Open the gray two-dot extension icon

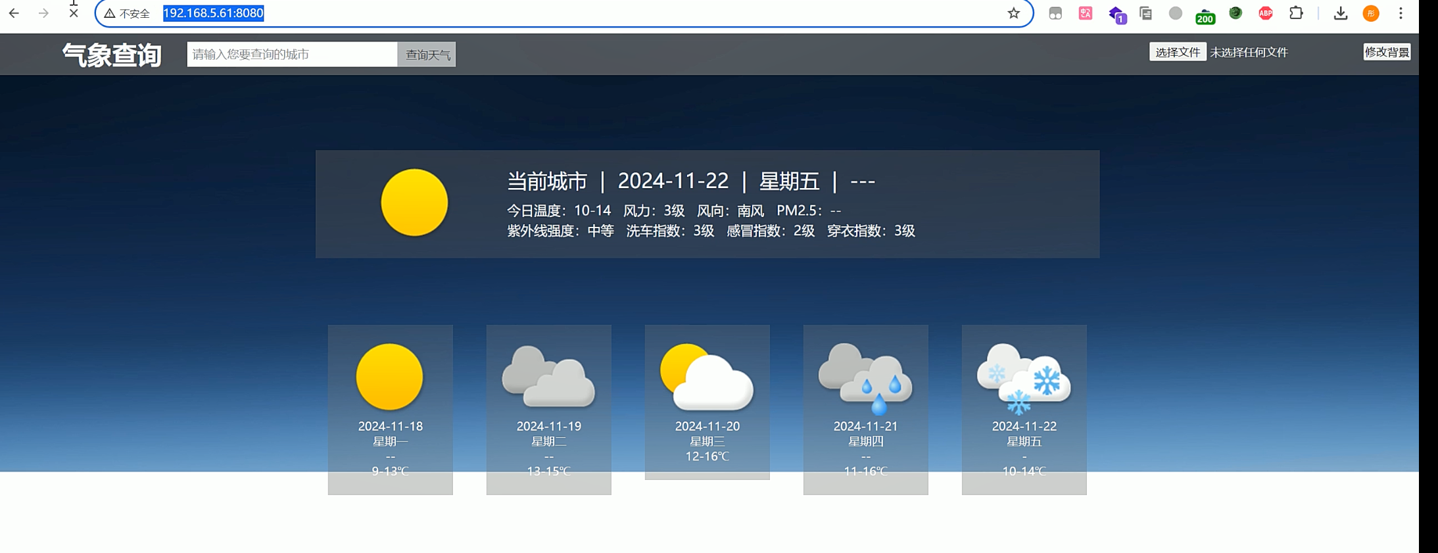pos(1055,13)
